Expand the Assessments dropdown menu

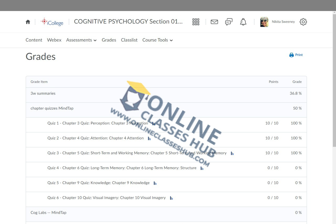81,40
